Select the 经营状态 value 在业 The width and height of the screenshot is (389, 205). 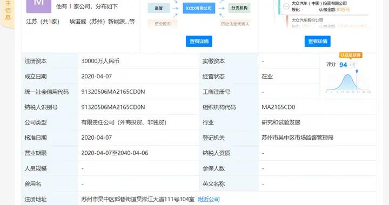point(267,76)
